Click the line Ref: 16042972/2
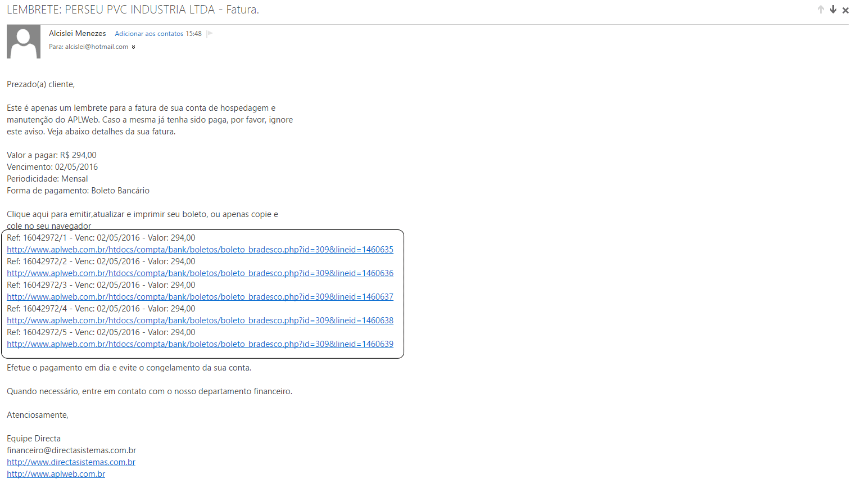This screenshot has width=856, height=492. coord(101,261)
